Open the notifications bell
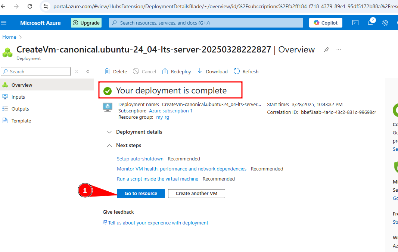This screenshot has width=398, height=252. [371, 23]
